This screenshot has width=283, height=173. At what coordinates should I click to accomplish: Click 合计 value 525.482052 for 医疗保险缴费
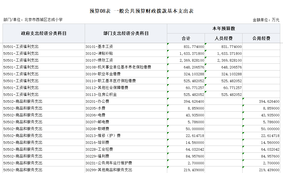tap(186, 81)
